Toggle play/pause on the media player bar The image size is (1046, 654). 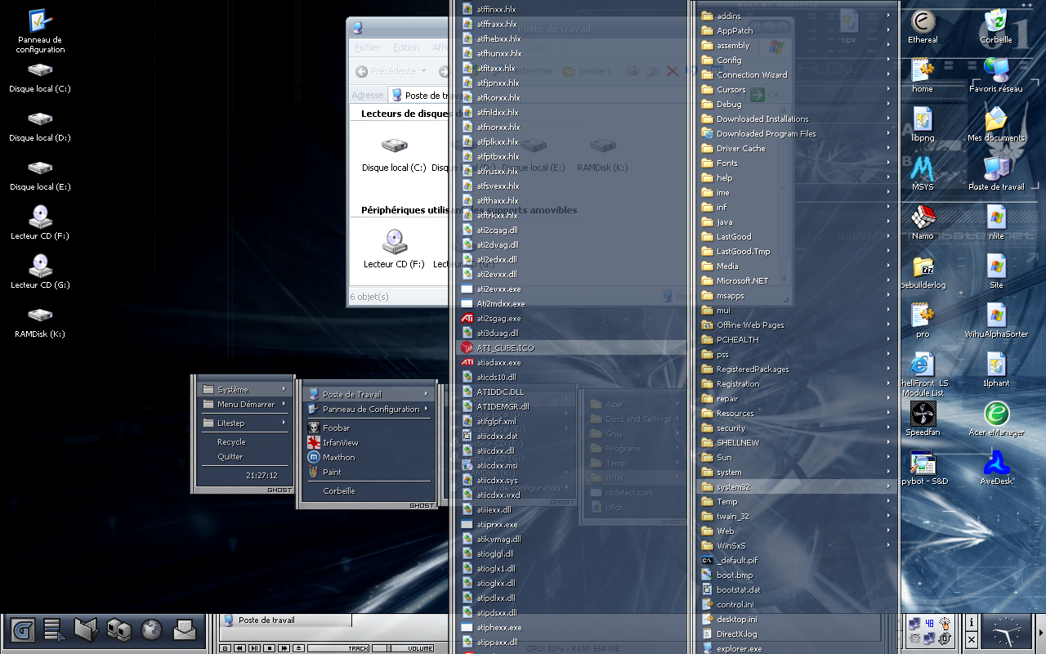click(x=254, y=648)
